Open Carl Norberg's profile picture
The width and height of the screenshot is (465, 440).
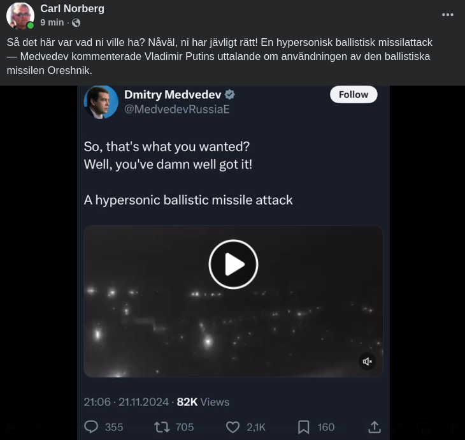(x=20, y=16)
